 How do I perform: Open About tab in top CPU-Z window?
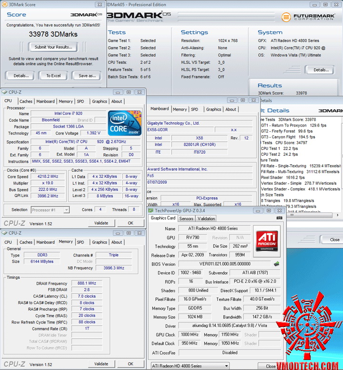(117, 101)
